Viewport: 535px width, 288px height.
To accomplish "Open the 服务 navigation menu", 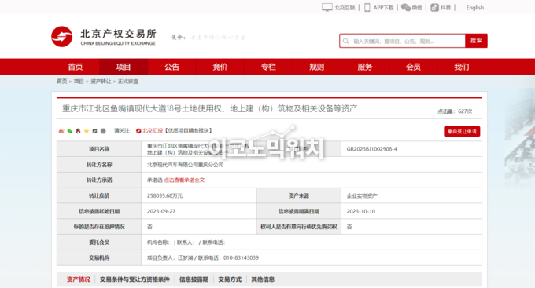I will point(365,67).
